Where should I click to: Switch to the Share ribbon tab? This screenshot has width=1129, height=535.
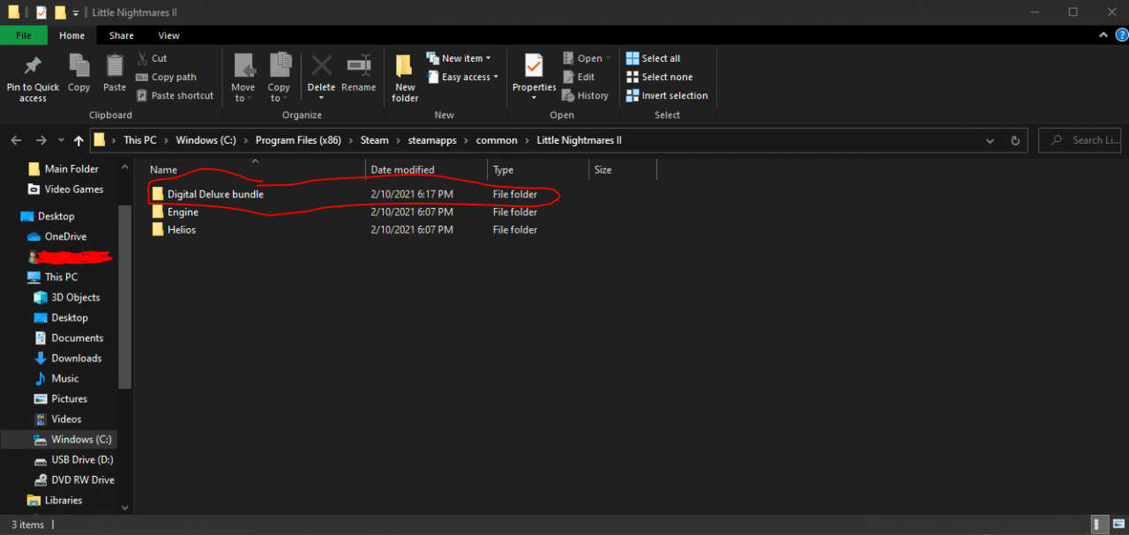point(122,35)
